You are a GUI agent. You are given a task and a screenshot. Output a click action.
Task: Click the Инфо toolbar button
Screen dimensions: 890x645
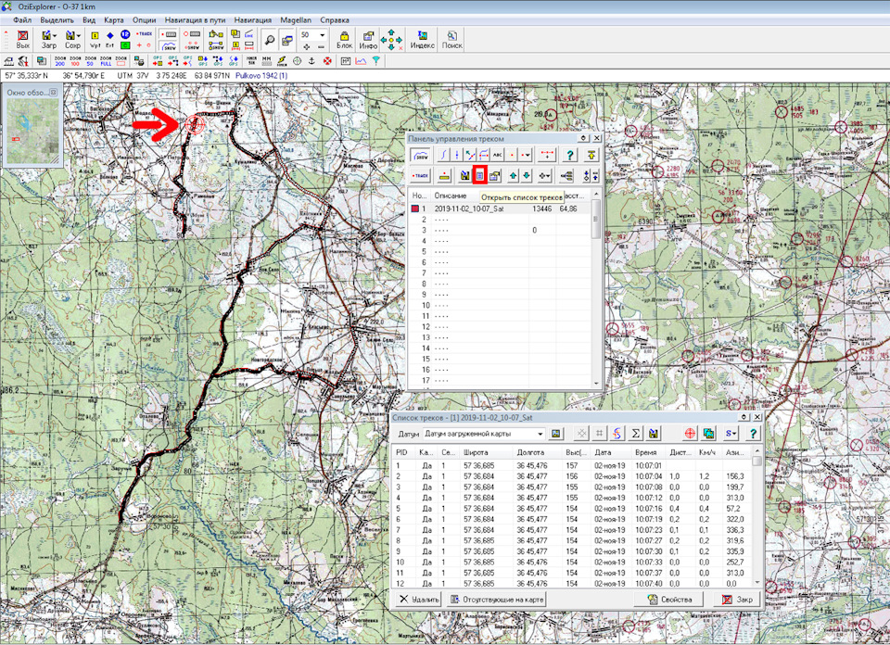pos(368,39)
